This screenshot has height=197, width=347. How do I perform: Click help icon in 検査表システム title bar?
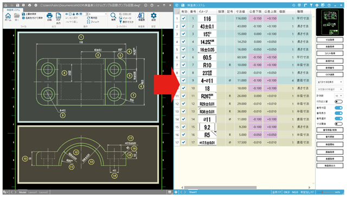(329, 5)
